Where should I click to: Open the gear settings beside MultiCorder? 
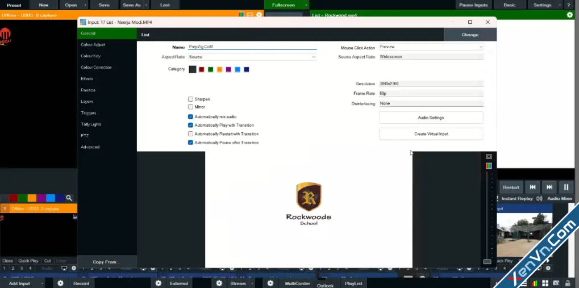270,283
